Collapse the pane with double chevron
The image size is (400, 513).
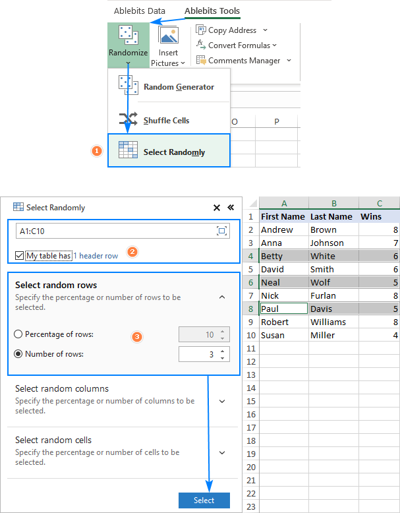point(231,208)
